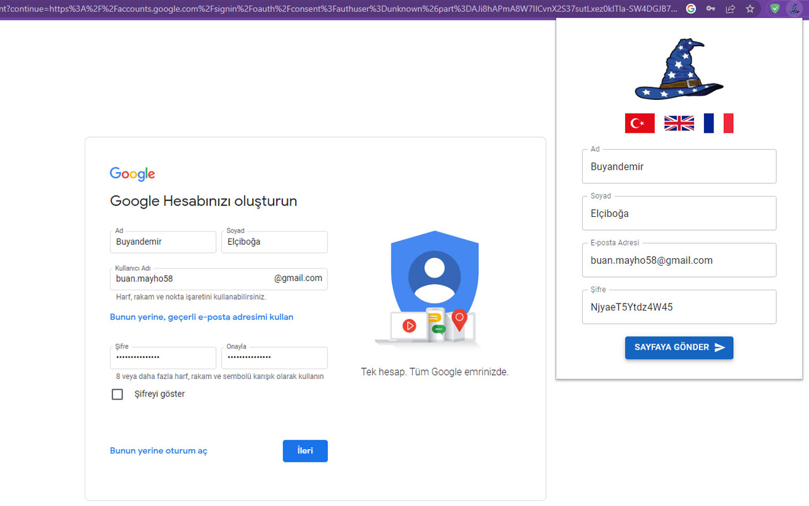Click the Google logo on signup form
The image size is (809, 506).
point(132,174)
